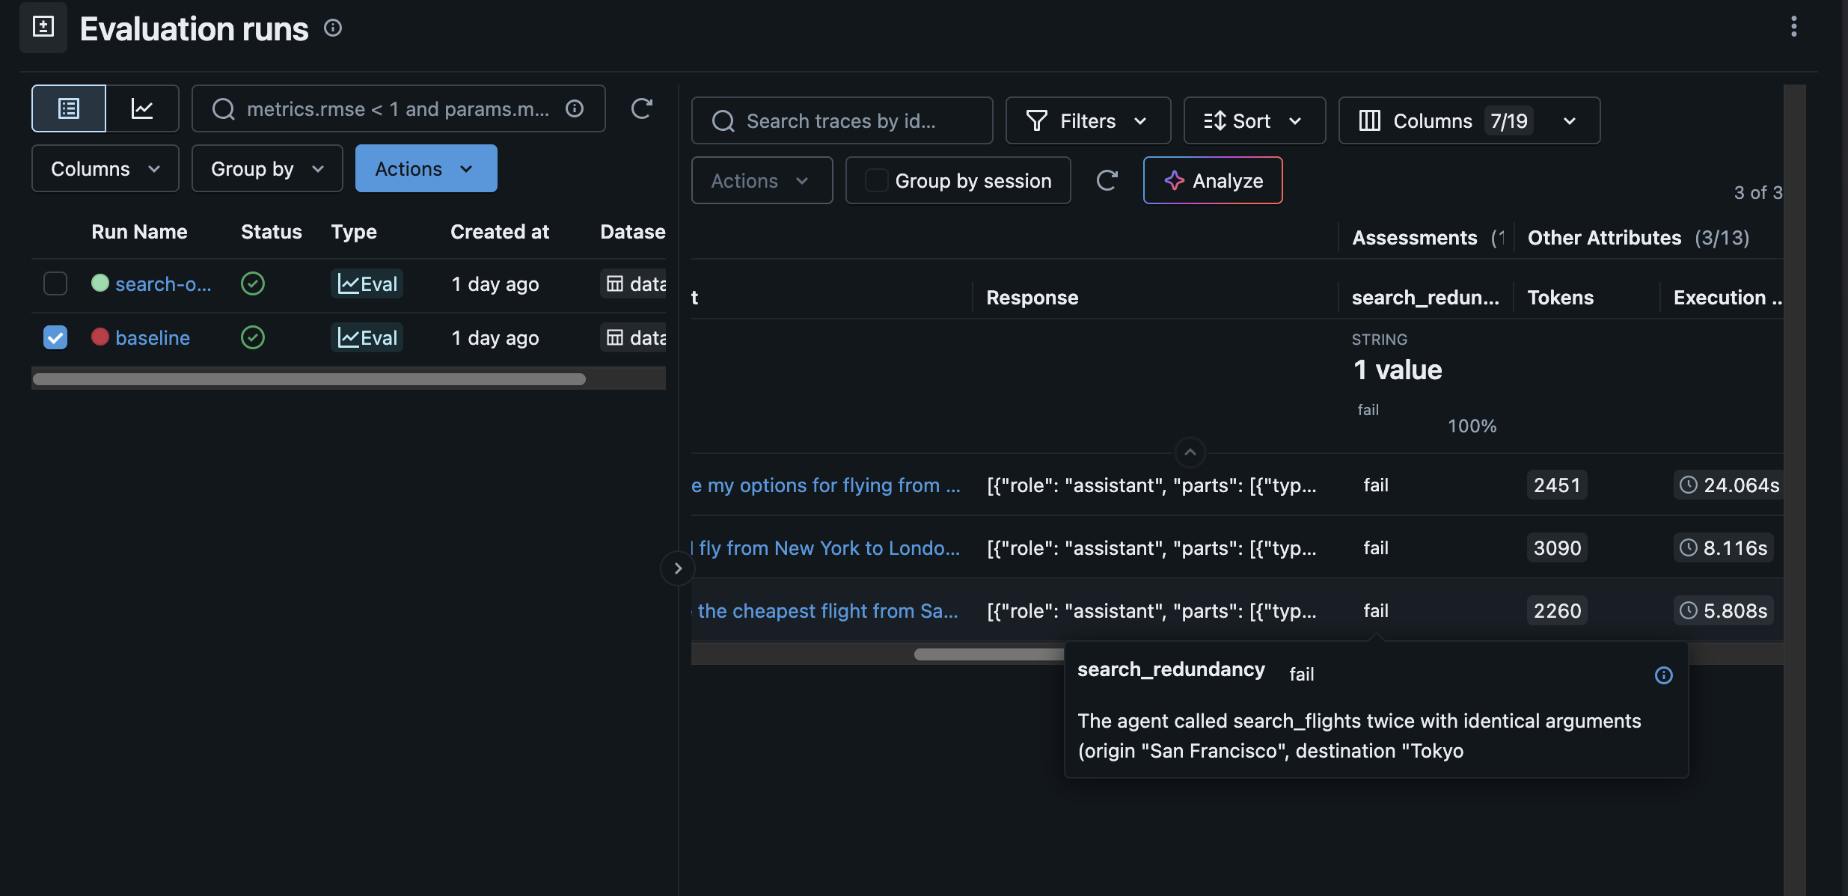Collapse the runs panel with arrow handle
This screenshot has width=1848, height=896.
(678, 568)
